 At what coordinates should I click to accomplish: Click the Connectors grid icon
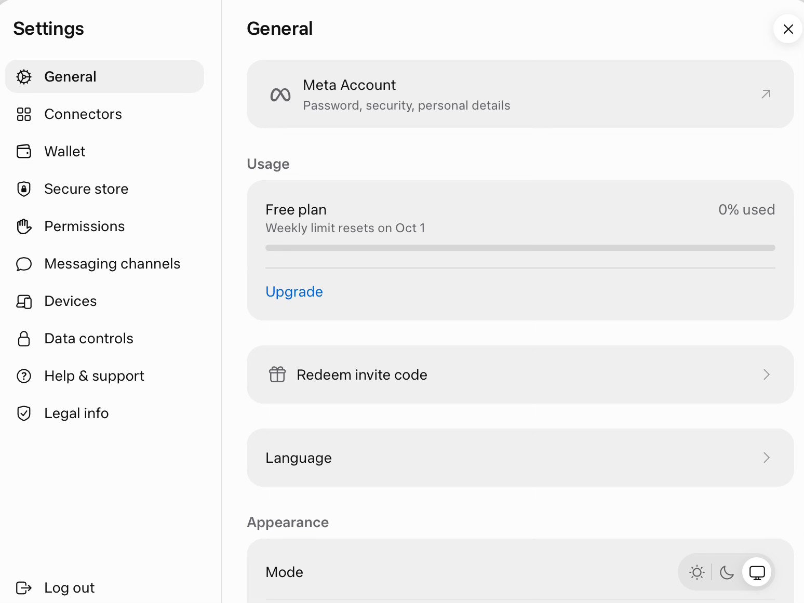pyautogui.click(x=24, y=114)
